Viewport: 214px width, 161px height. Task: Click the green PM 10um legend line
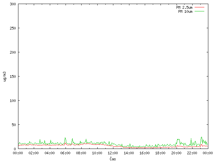[x=199, y=11]
